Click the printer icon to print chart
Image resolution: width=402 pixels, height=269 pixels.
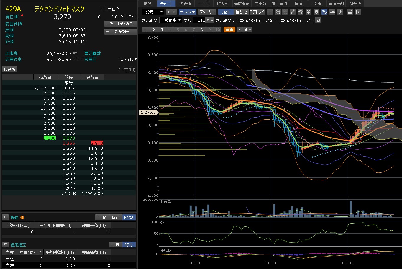point(350,12)
